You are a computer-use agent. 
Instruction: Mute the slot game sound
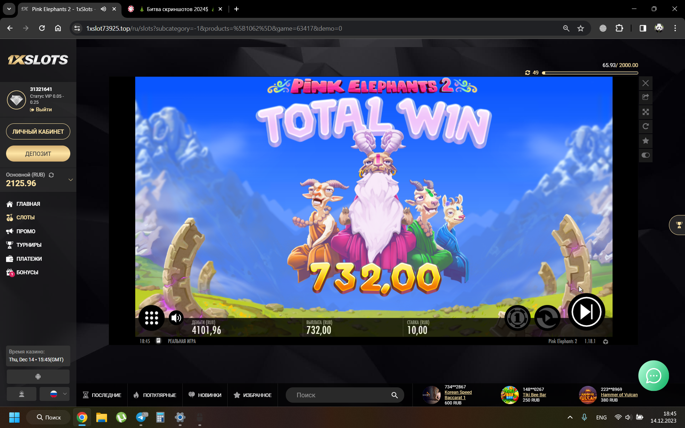point(176,317)
